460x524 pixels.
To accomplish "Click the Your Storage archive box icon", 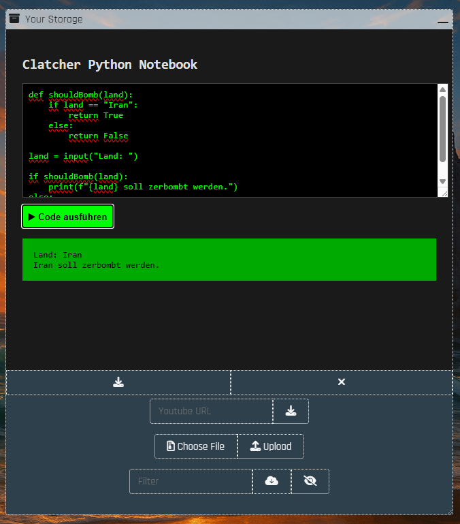I will pos(14,18).
